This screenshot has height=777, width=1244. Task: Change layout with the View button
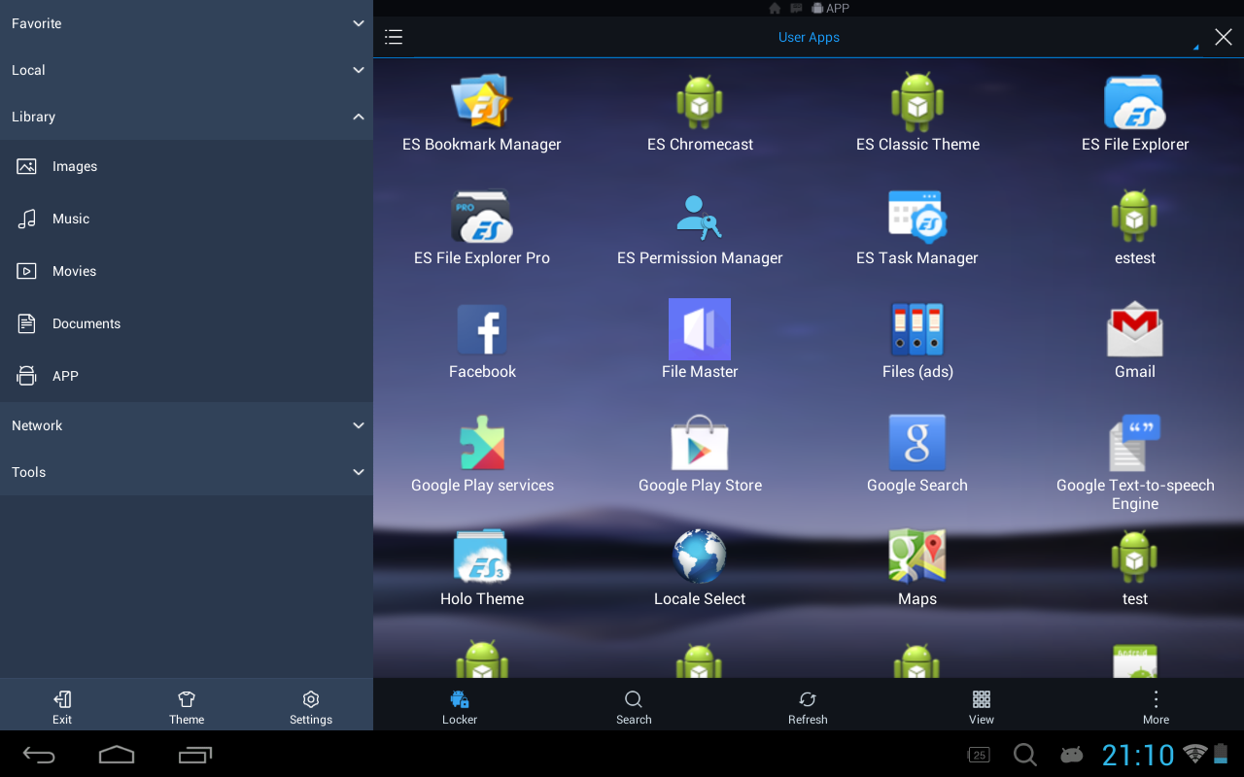pyautogui.click(x=982, y=706)
